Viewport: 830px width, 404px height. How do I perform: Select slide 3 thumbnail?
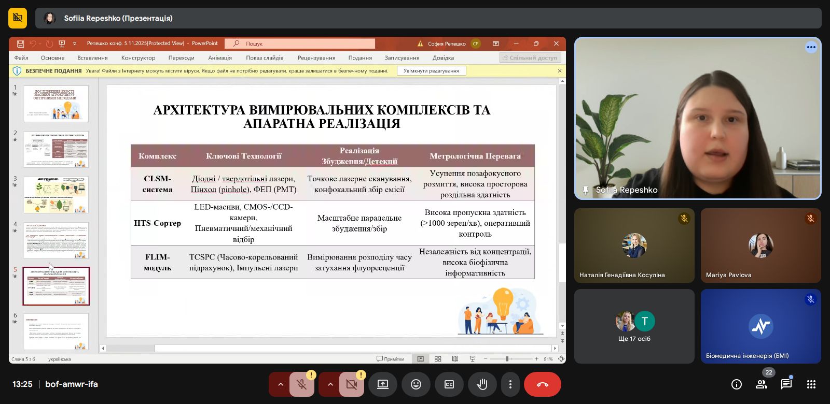pos(56,195)
